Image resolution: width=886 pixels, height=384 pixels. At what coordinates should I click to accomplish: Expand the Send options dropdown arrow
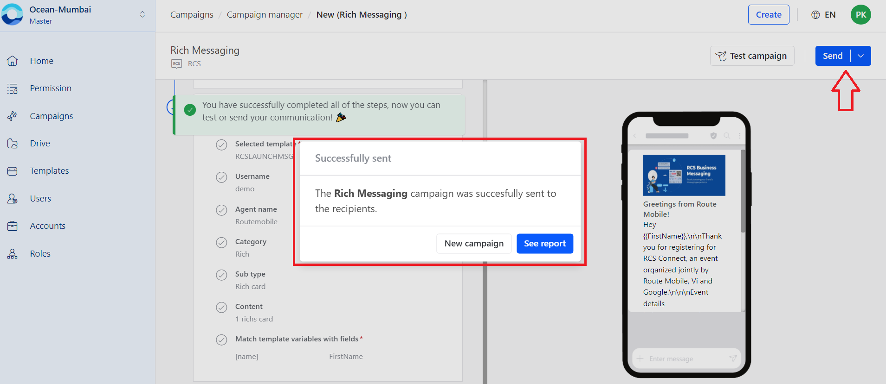pyautogui.click(x=861, y=56)
